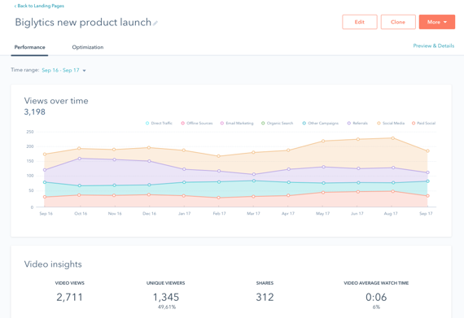The width and height of the screenshot is (464, 318).
Task: Click the Referrals data point at Sep 17
Action: [x=427, y=172]
